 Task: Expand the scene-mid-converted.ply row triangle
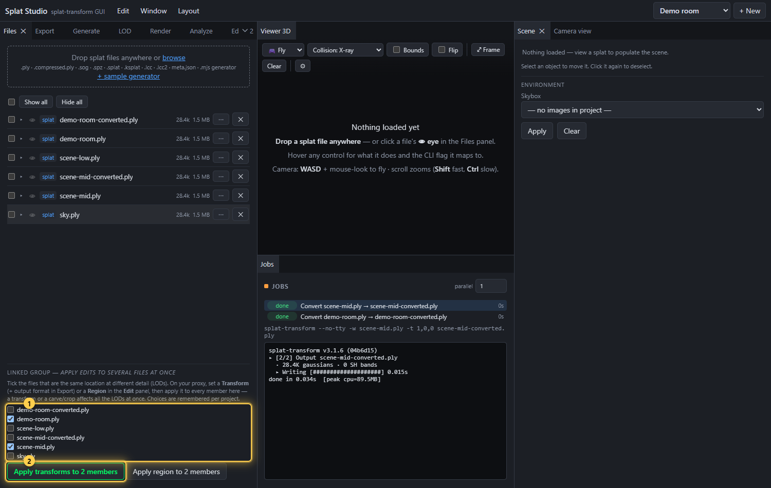coord(21,177)
